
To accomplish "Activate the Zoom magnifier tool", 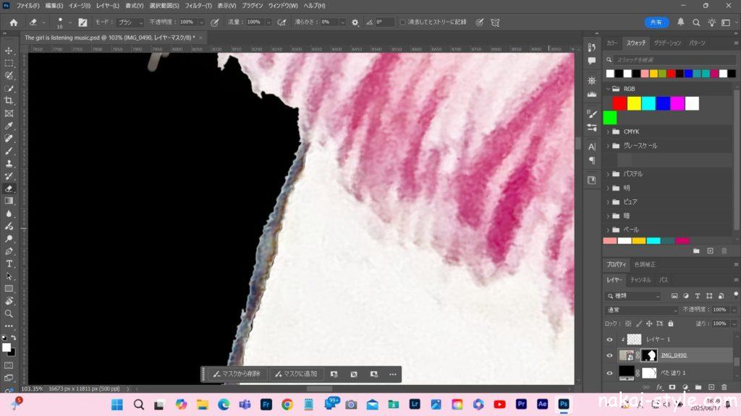I will tap(9, 313).
